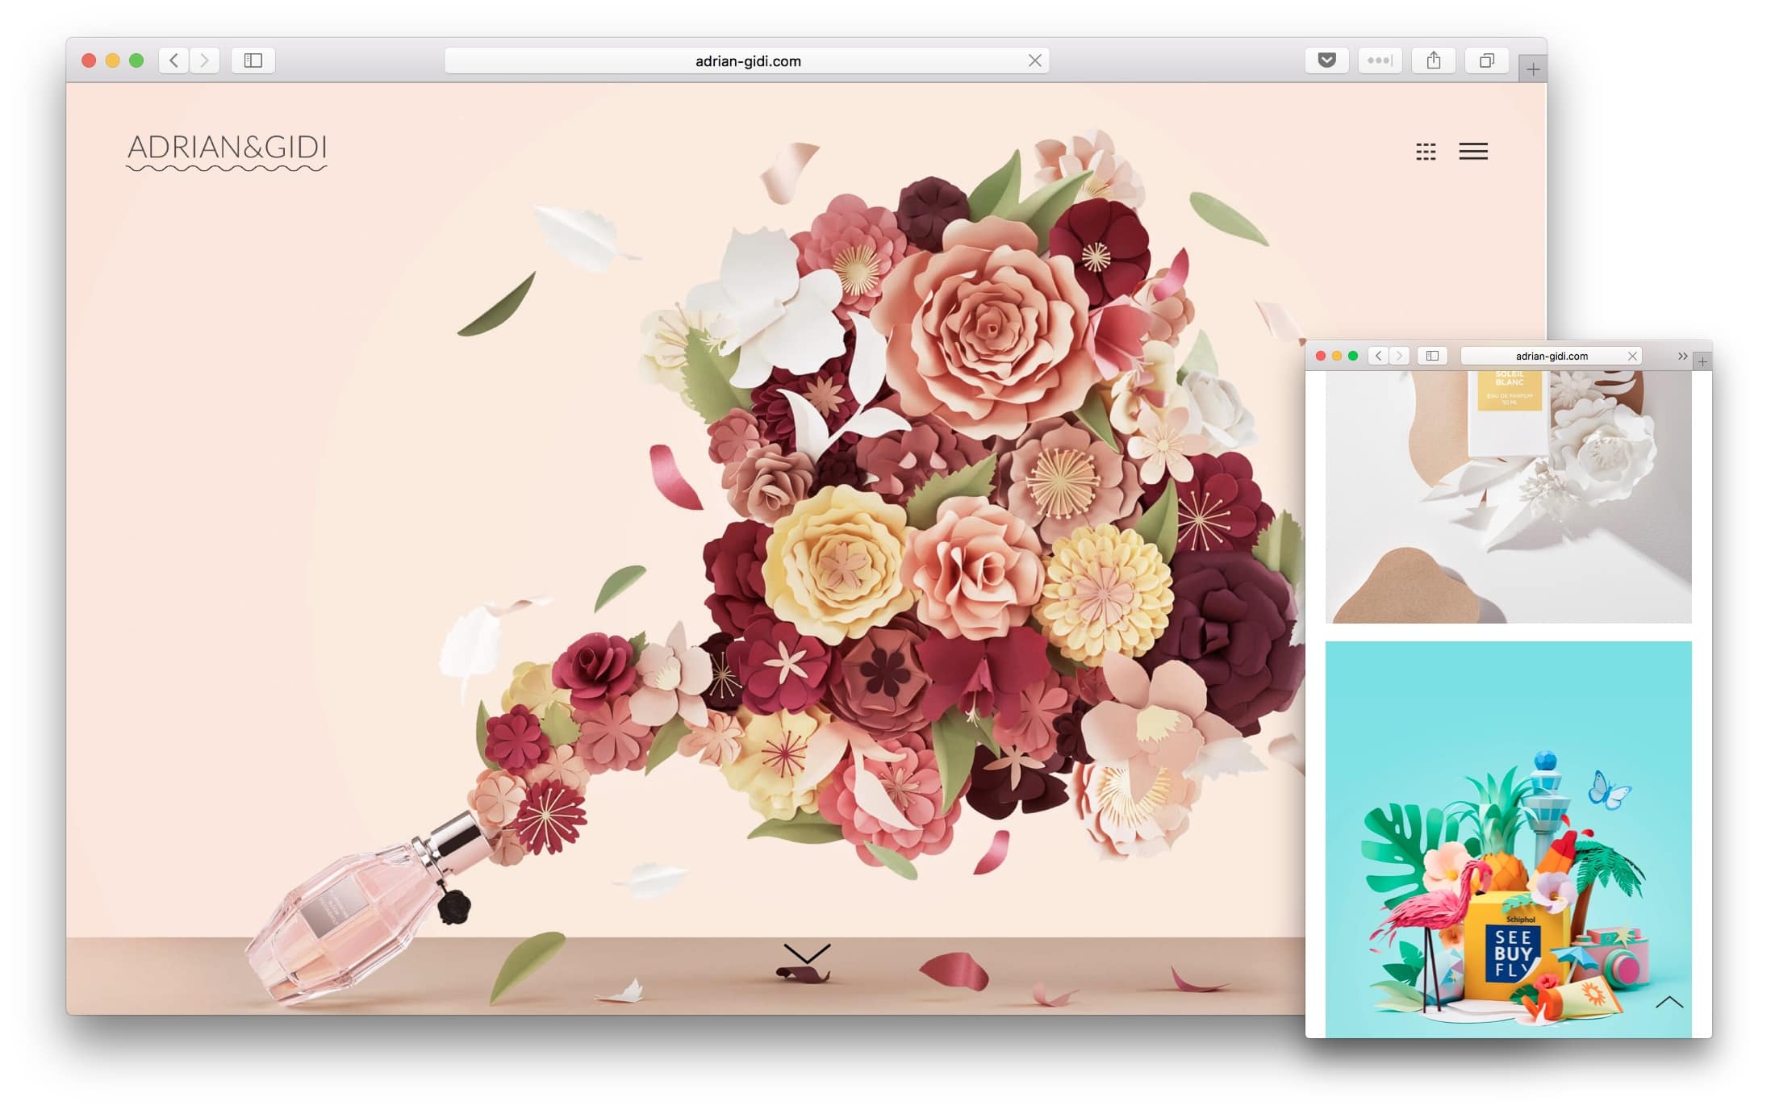Image resolution: width=1775 pixels, height=1110 pixels.
Task: Click the scroll-to-top chevron in small window
Action: pos(1669,1002)
